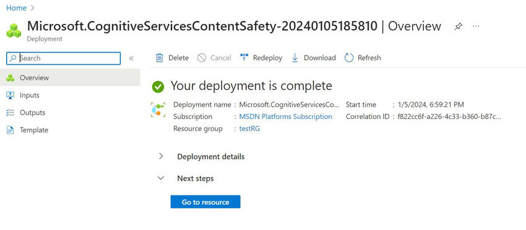Click the Cancel circle-slash icon
Image resolution: width=526 pixels, height=230 pixels.
202,58
